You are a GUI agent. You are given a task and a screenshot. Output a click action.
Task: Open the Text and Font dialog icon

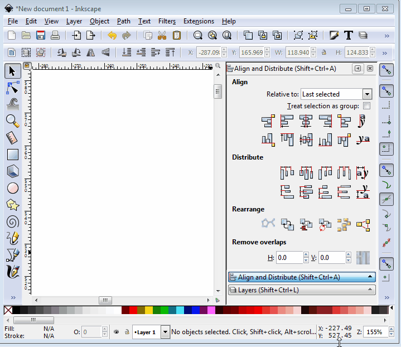pos(349,35)
